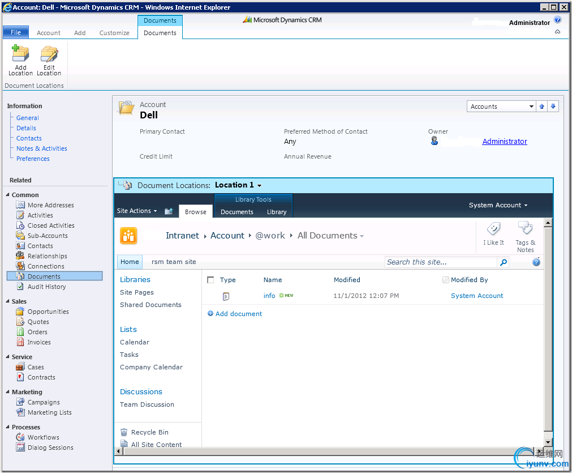Viewport: 572px width, 473px height.
Task: Open Sub-Accounts item
Action: coord(48,236)
